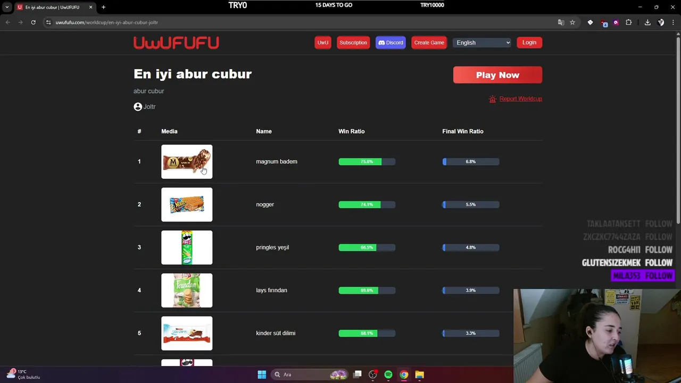
Task: Click magnum badem 6.8% final win bar
Action: 471,162
